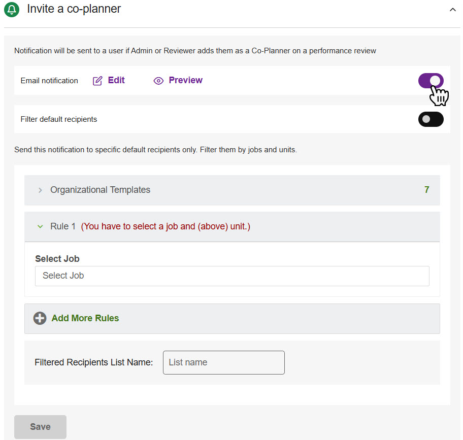Click the eye Preview icon
Image resolution: width=463 pixels, height=440 pixels.
click(158, 81)
